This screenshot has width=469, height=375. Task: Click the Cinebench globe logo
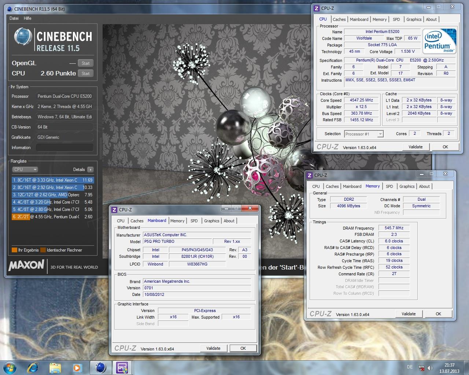[x=23, y=37]
